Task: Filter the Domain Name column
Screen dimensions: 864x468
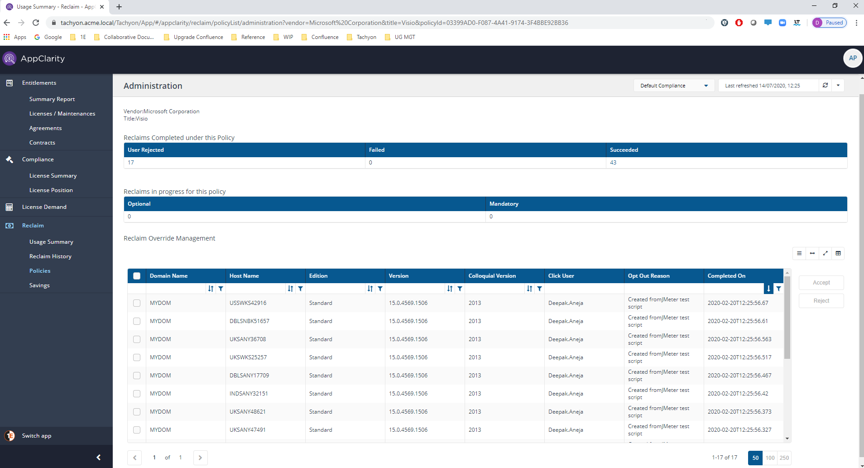Action: click(221, 289)
